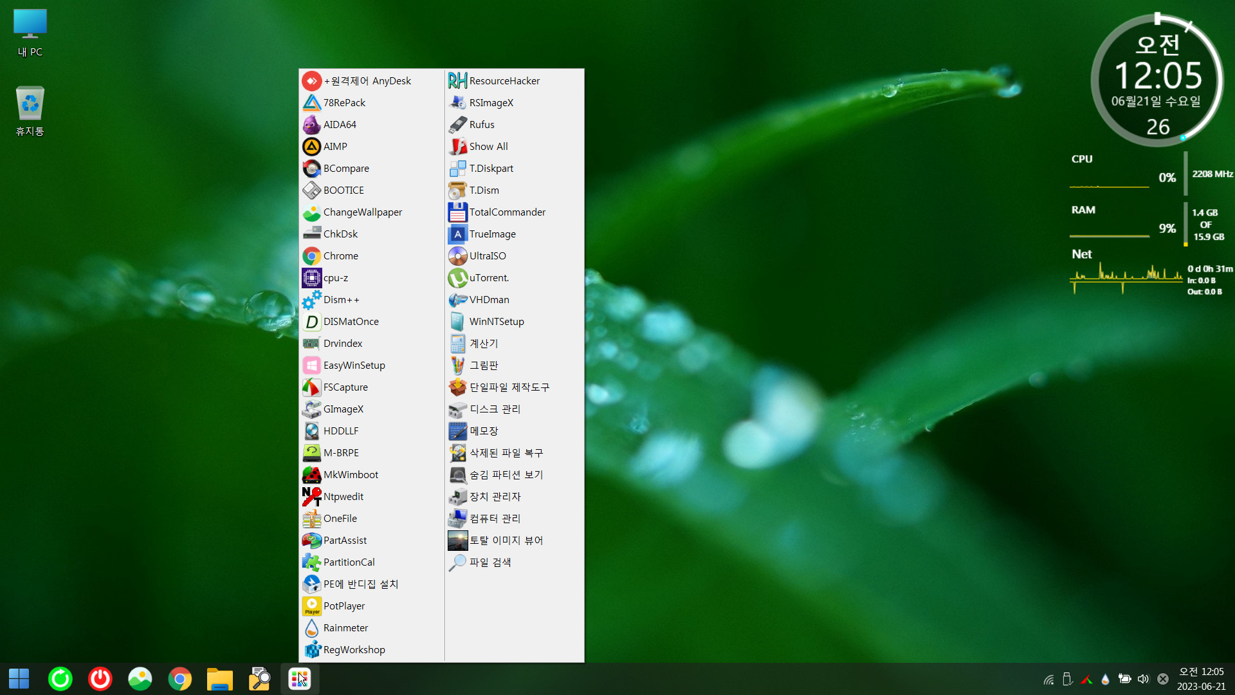Open DISMatOnce icon
Screen dimensions: 1235x695
click(x=312, y=322)
